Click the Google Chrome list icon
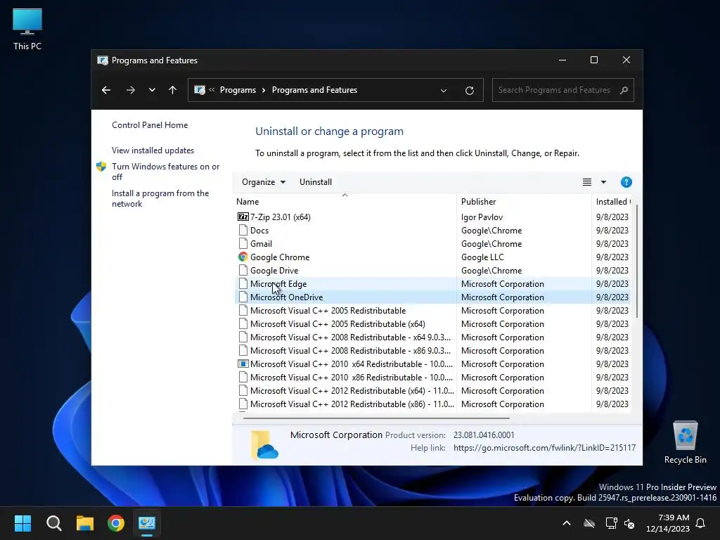720x540 pixels. [x=243, y=257]
